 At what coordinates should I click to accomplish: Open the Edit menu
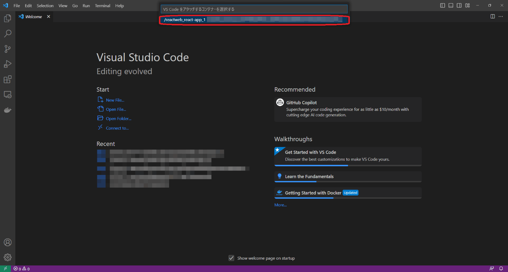[28, 5]
